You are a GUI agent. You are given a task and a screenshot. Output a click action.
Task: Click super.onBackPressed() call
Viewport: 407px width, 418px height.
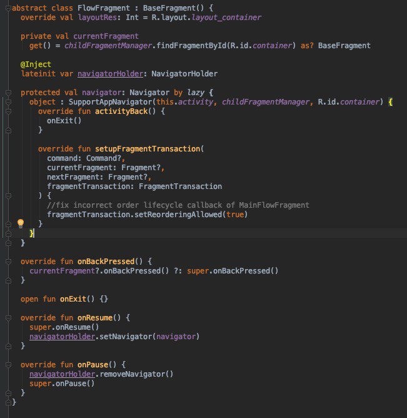pos(233,271)
